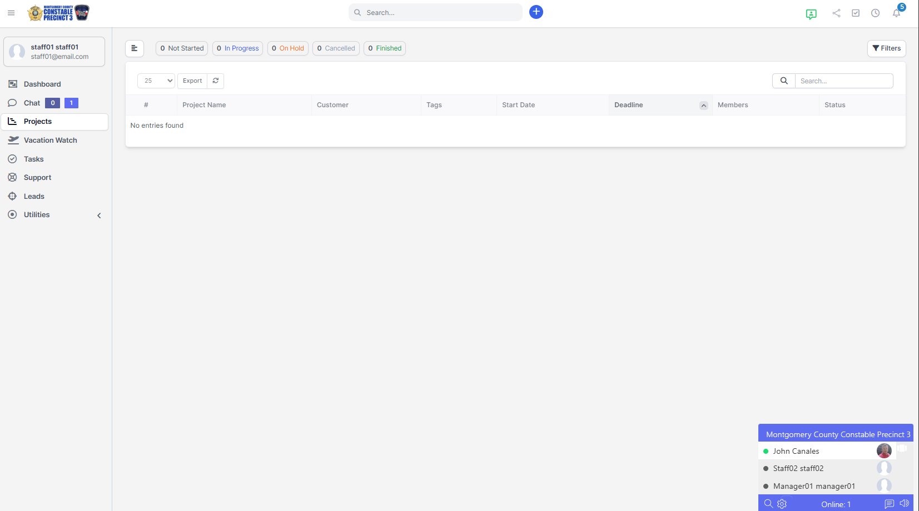Click the to-do checklist icon in header
This screenshot has height=511, width=919.
click(856, 13)
